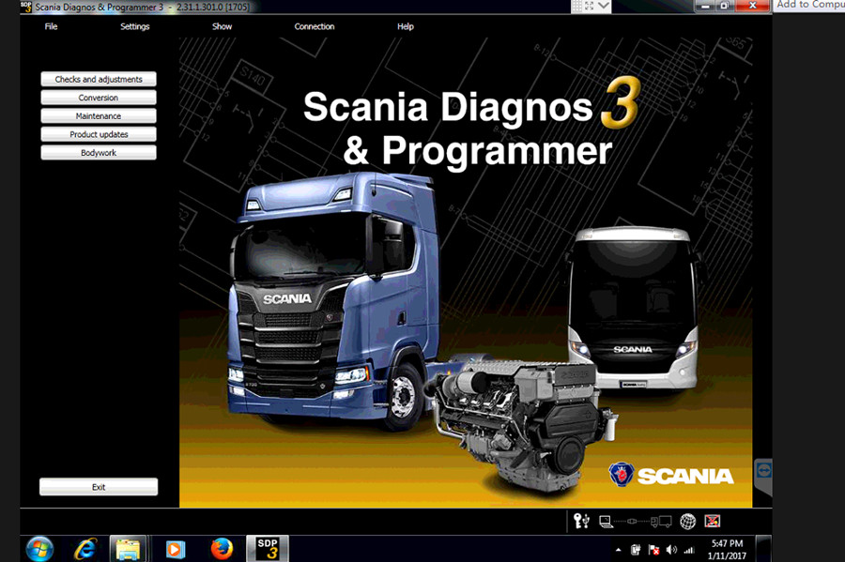
Task: Open the Windows Start menu
Action: [39, 549]
